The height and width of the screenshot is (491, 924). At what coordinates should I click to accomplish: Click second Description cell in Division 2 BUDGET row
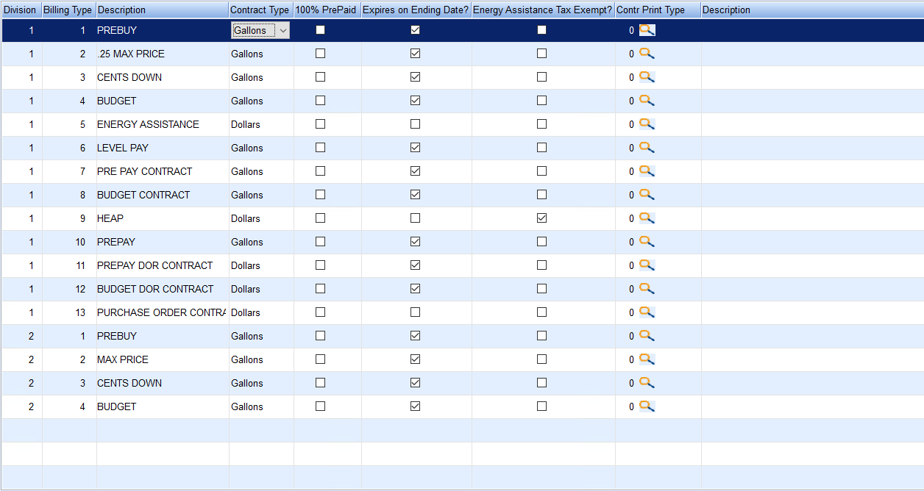click(x=812, y=406)
